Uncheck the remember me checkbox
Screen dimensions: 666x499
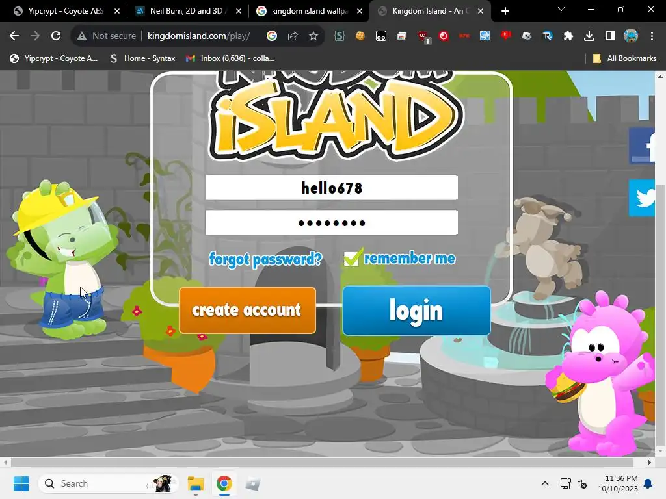[x=353, y=257]
